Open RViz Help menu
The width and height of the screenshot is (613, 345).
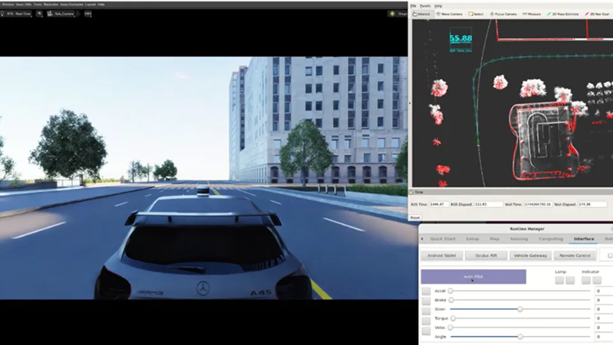click(438, 6)
